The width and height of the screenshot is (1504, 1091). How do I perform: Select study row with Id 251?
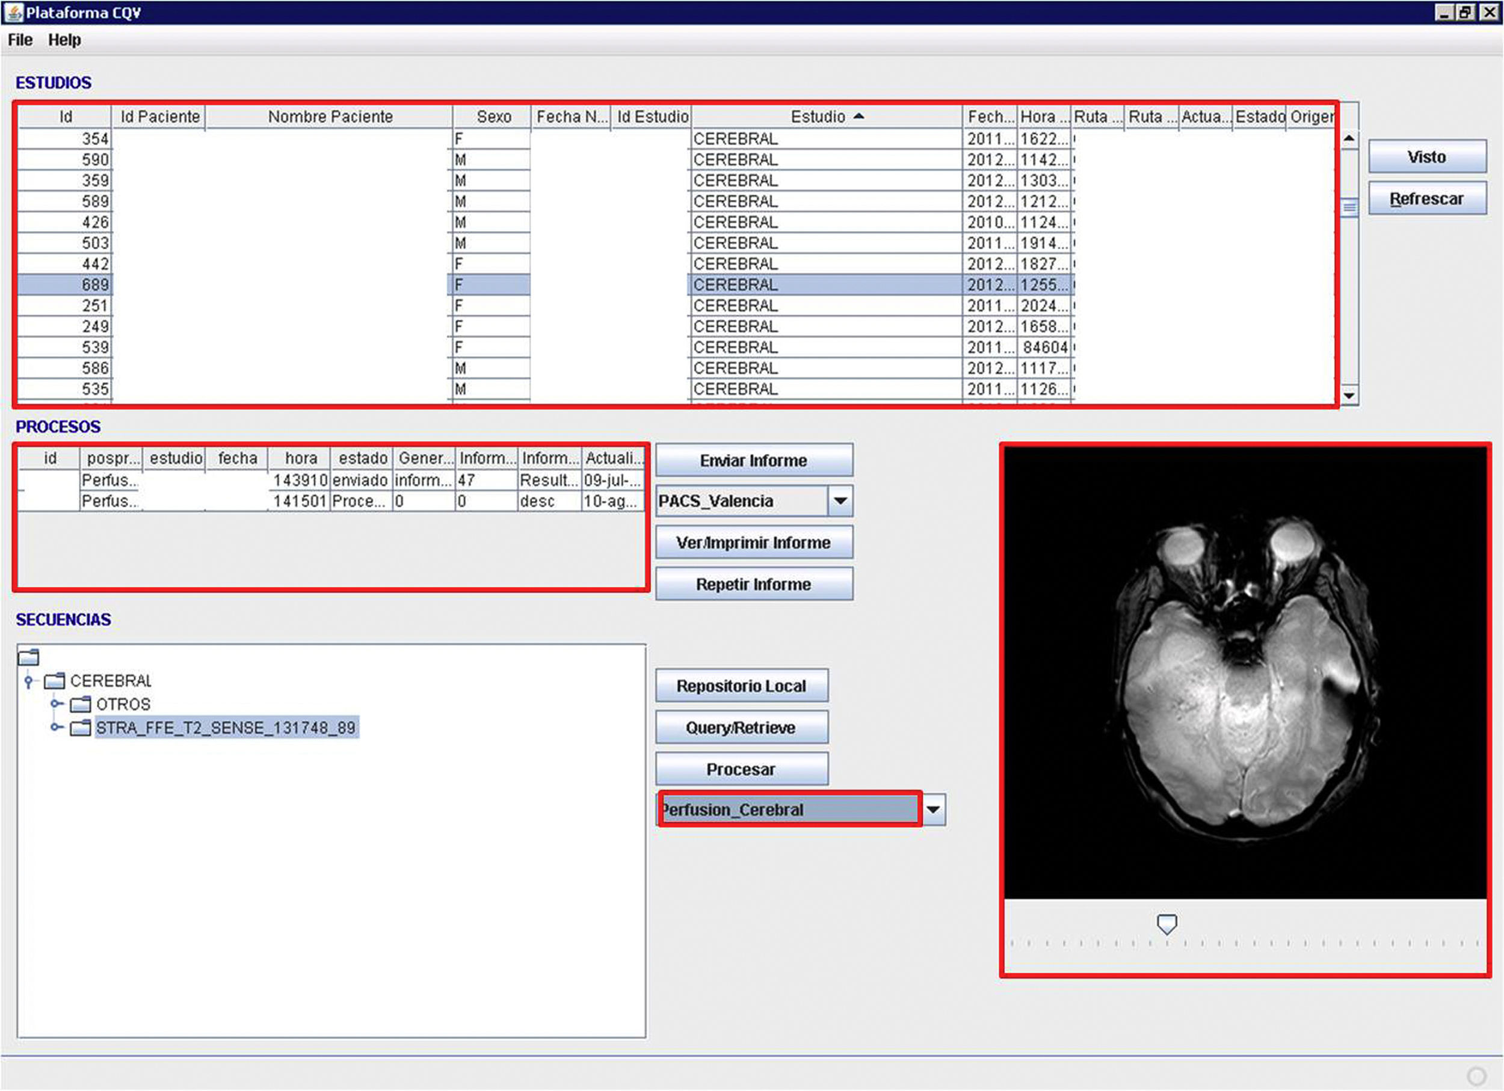pyautogui.click(x=96, y=306)
